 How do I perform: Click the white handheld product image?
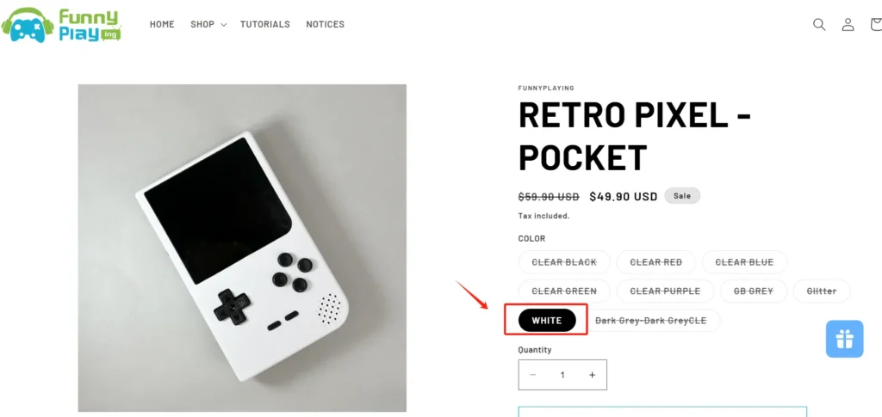pos(242,248)
